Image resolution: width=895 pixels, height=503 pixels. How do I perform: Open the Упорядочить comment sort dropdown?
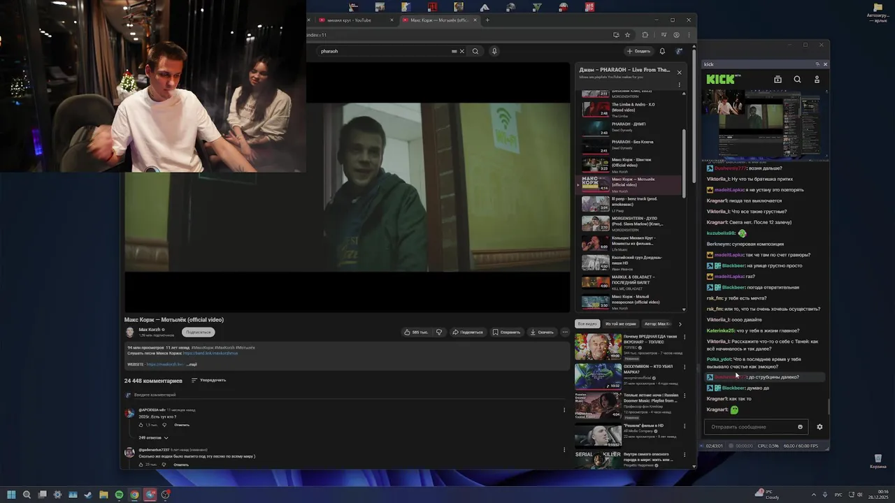pyautogui.click(x=209, y=380)
